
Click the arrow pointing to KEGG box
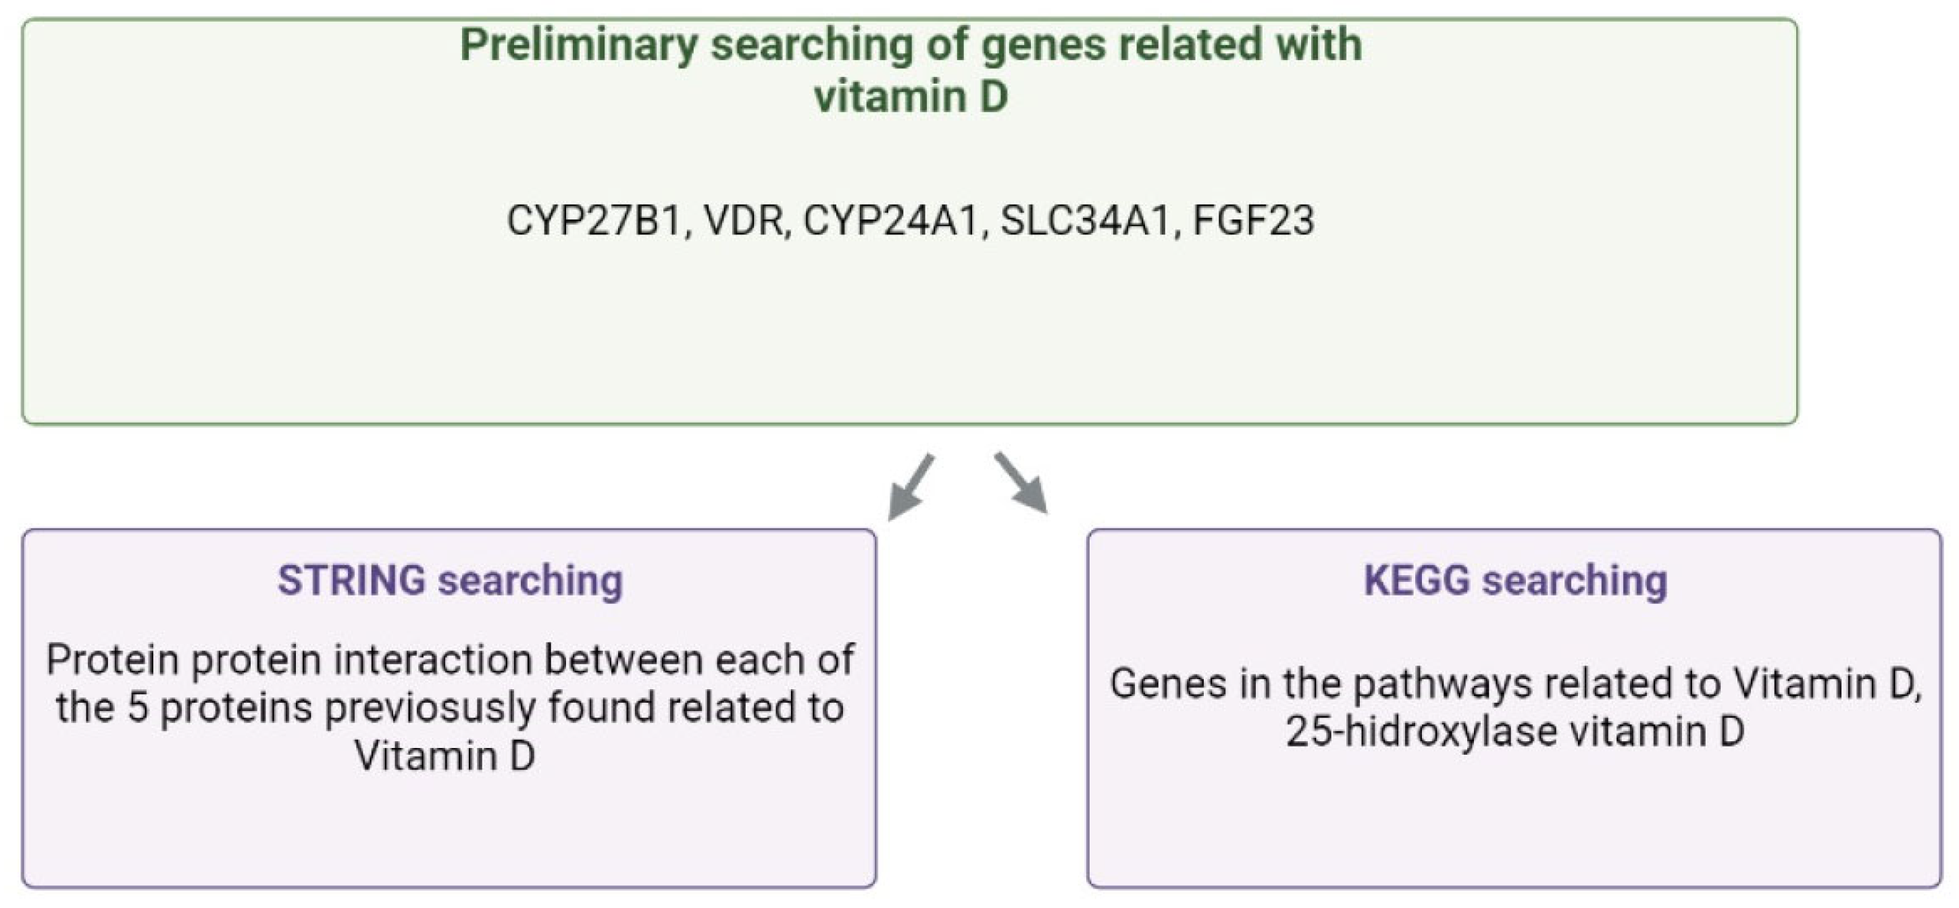click(1021, 483)
